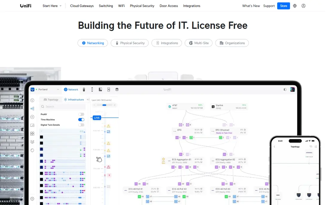Screen dimensions: 329x205
Task: Enable the Digital Twin Details toggle
Action: coord(81,125)
